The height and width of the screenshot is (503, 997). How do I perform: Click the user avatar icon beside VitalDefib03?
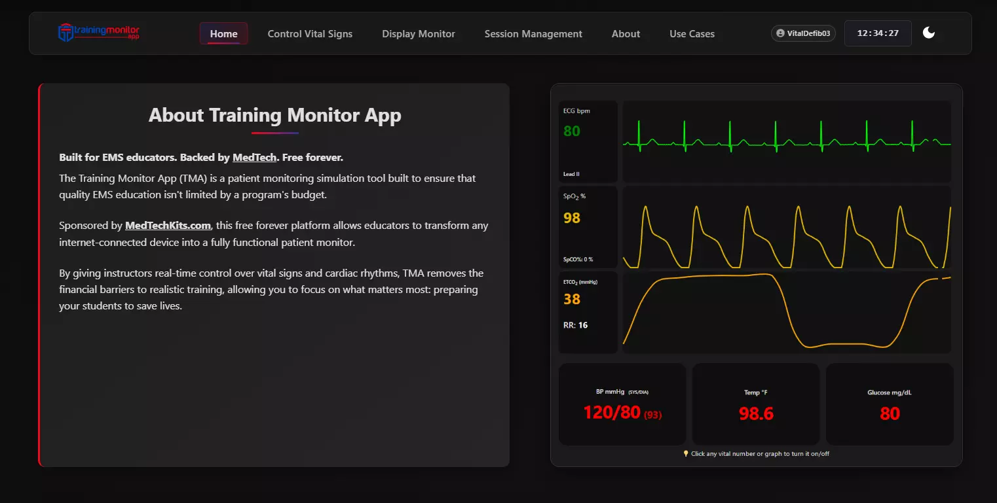(780, 33)
